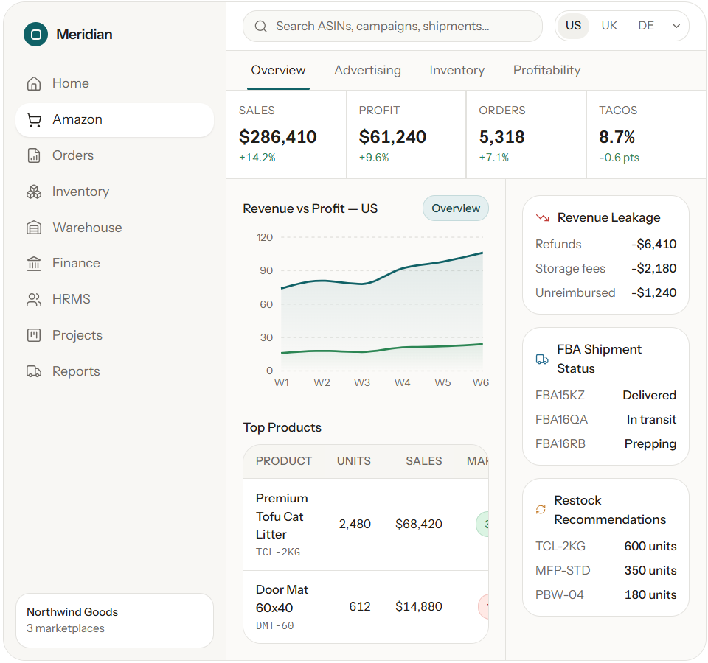Expand the marketplace chevron dropdown
Image resolution: width=708 pixels, height=663 pixels.
[676, 26]
